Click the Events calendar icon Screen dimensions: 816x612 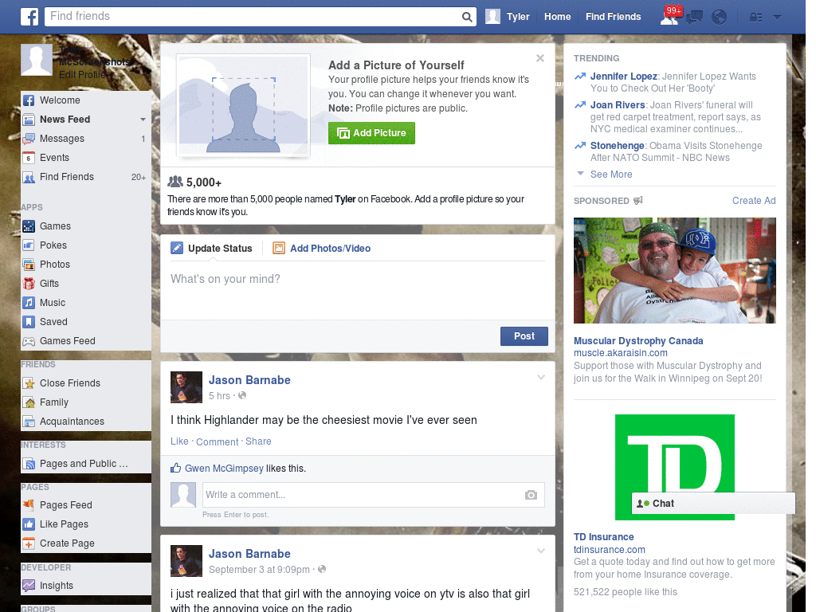29,158
